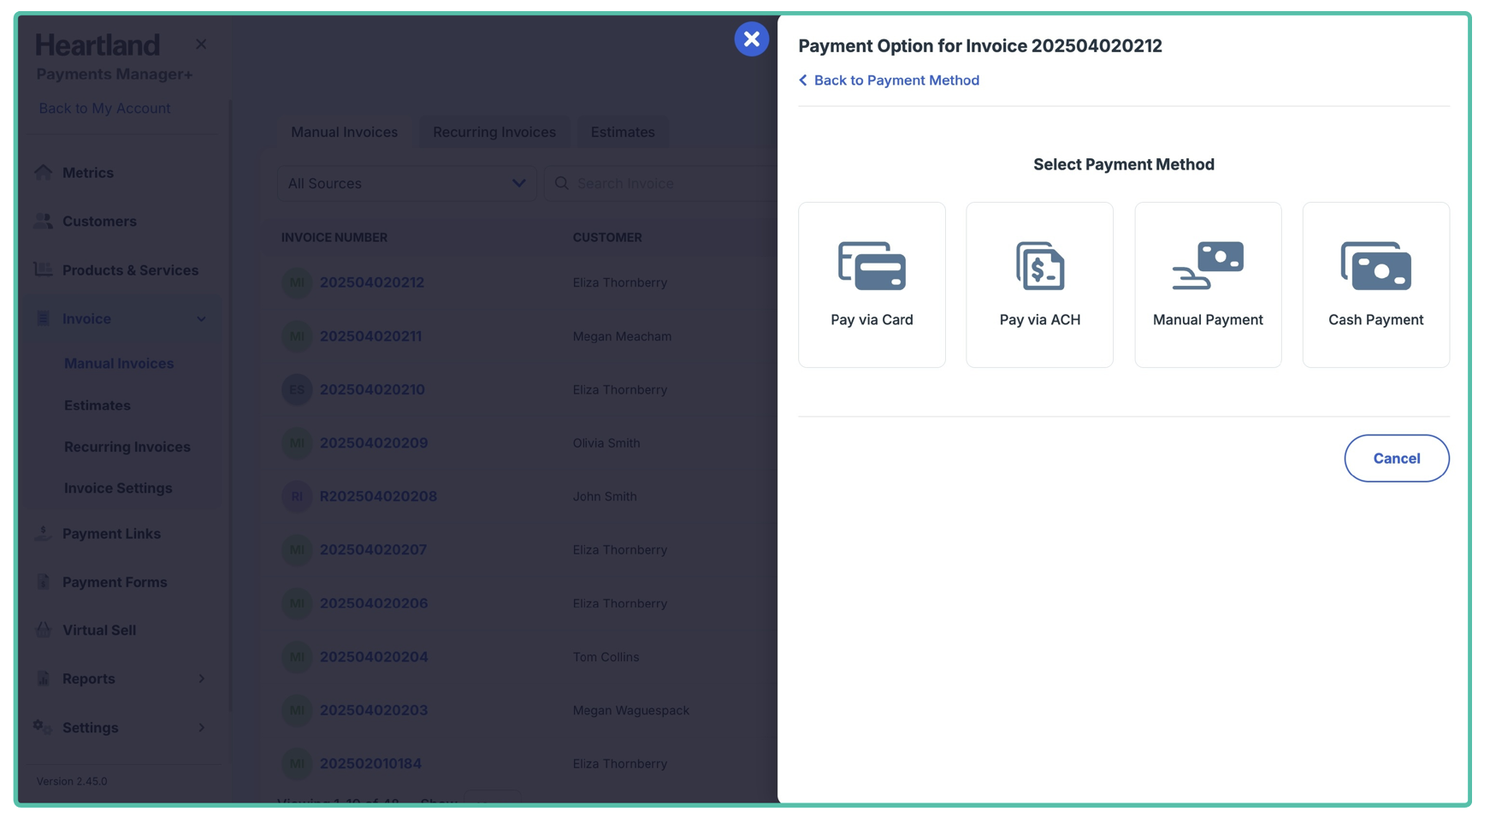Open invoice R202504020208
The image size is (1490, 823).
coord(378,496)
